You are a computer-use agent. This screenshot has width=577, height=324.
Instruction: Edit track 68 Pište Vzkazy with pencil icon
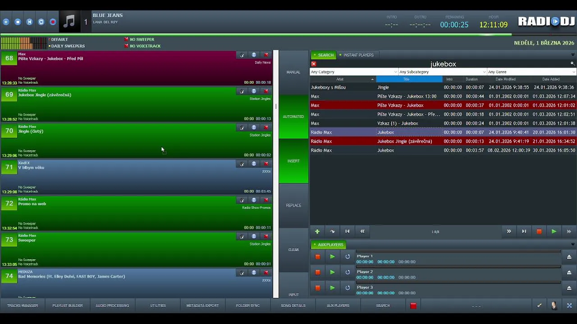tap(242, 55)
